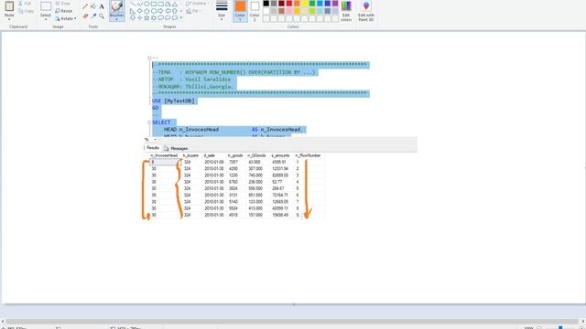Pick the brown swatch in second row
The width and height of the screenshot is (586, 329).
point(281,11)
